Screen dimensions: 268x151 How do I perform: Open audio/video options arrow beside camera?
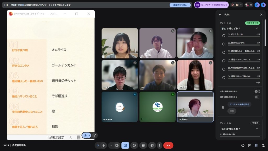click(x=111, y=145)
